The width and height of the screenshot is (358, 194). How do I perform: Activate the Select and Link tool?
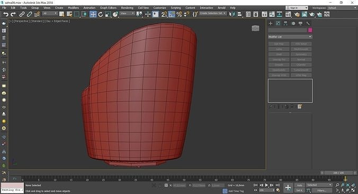click(22, 14)
